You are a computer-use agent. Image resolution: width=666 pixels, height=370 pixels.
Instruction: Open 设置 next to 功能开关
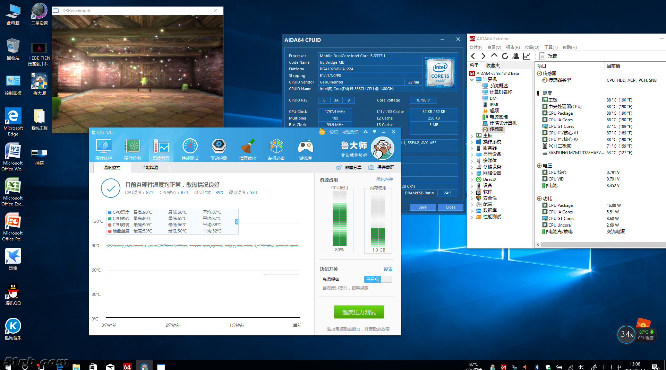[388, 269]
